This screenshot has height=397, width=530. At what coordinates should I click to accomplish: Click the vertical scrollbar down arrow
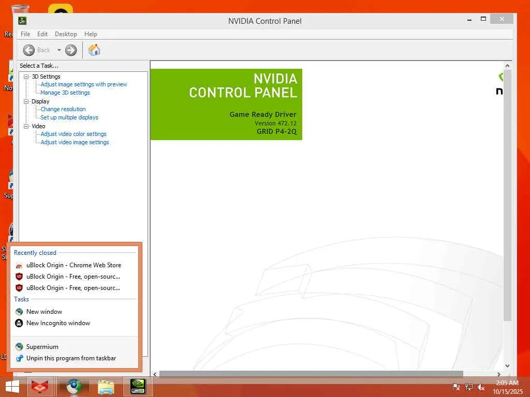click(x=507, y=366)
